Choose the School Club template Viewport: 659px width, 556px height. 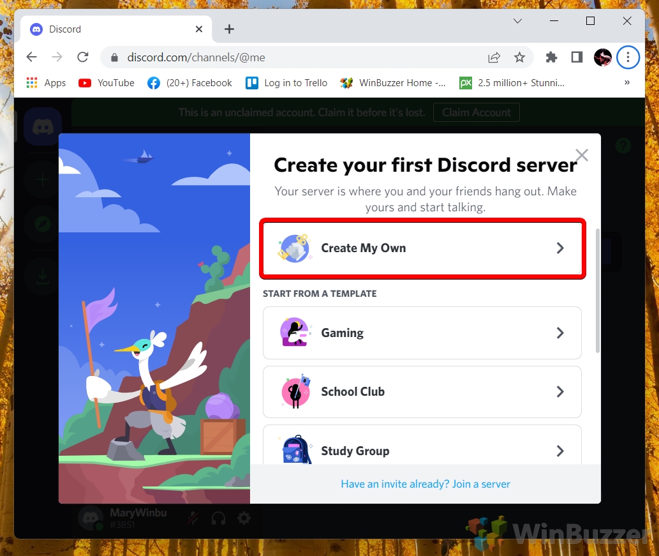coord(422,391)
